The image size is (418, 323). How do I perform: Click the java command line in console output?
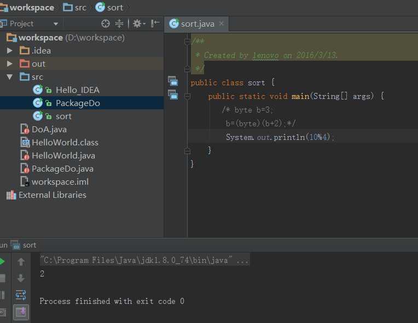[144, 260]
